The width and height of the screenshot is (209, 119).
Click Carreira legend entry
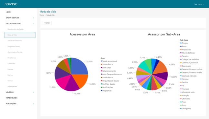point(184,56)
